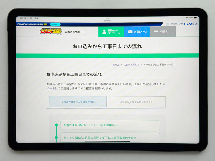This screenshot has width=215, height=161.
Task: Follow the スタートガイド breadcrumb link
Action: pos(131,65)
